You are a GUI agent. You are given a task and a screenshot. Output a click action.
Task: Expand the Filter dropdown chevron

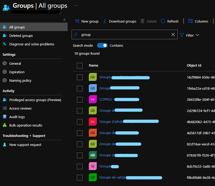point(197,35)
